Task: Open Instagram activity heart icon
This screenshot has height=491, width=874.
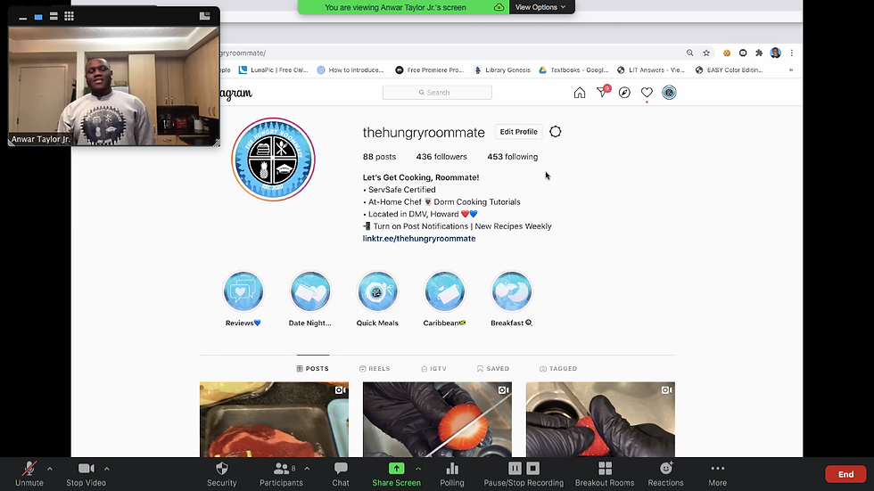Action: 647,93
